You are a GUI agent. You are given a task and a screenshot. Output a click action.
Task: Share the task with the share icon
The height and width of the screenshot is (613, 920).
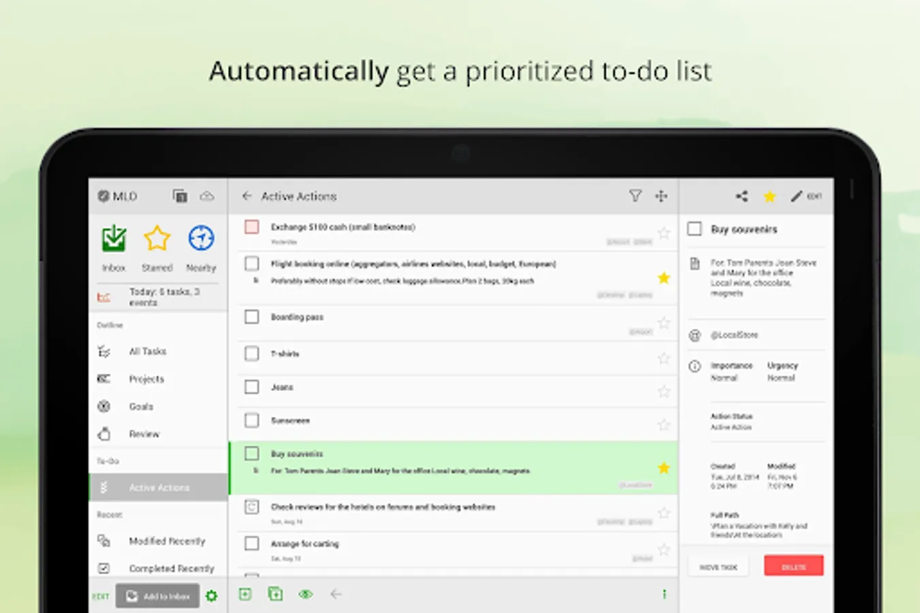(x=742, y=196)
